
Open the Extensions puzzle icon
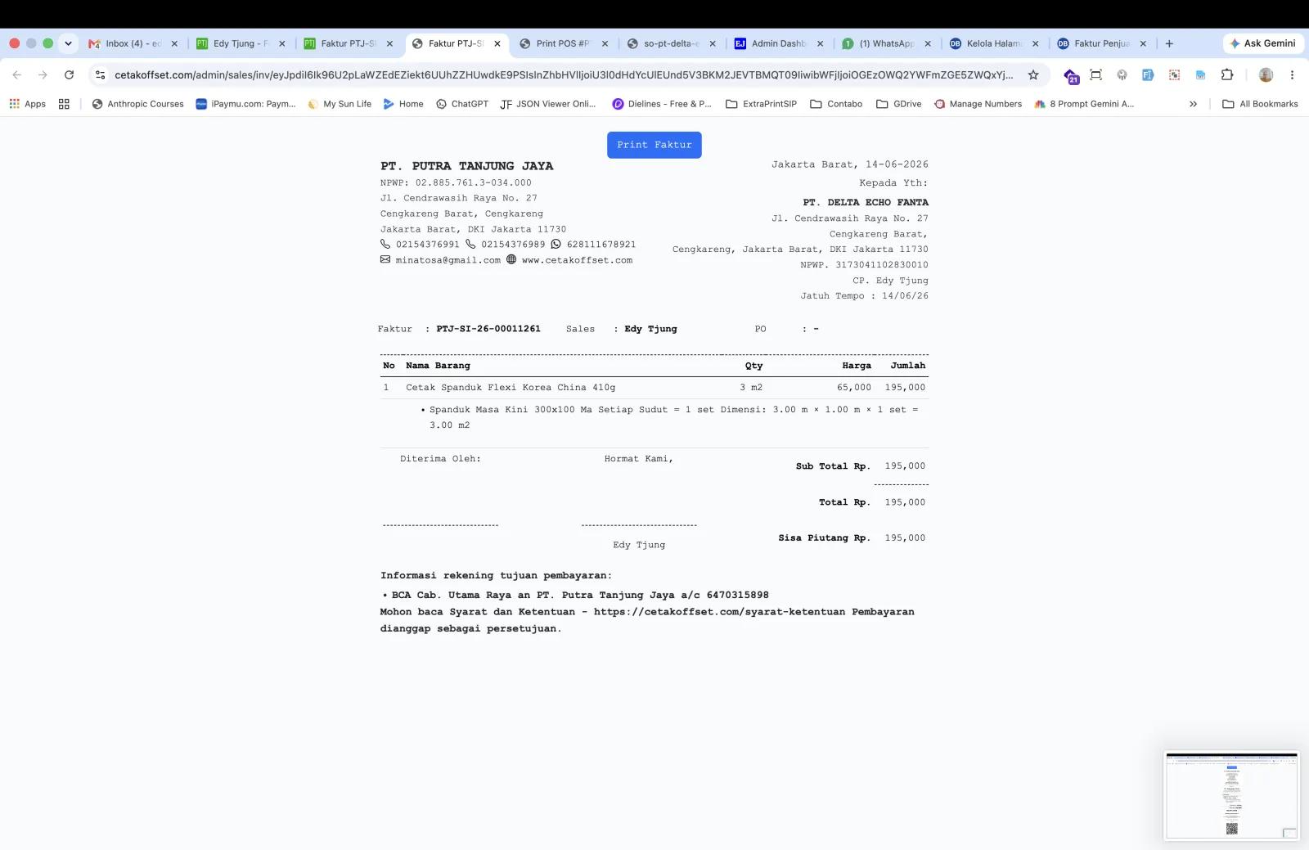(x=1227, y=75)
